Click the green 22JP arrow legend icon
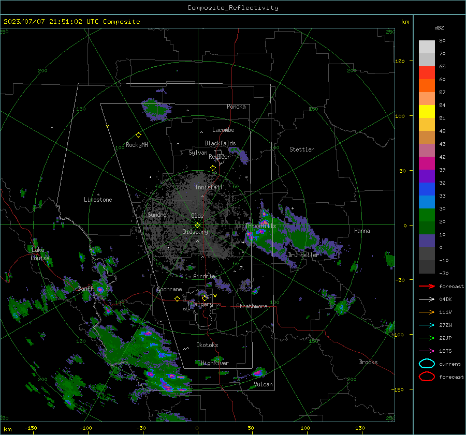 (x=427, y=338)
